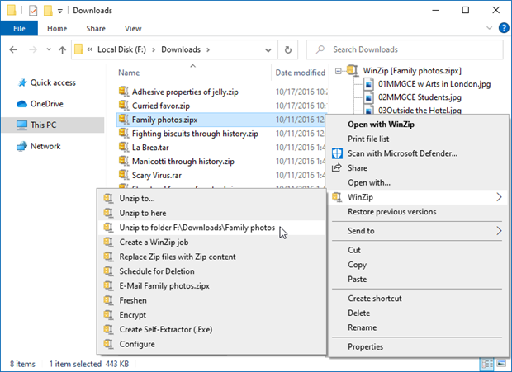This screenshot has width=512, height=372.
Task: Go up one folder level with the Up arrow
Action: pyautogui.click(x=62, y=49)
